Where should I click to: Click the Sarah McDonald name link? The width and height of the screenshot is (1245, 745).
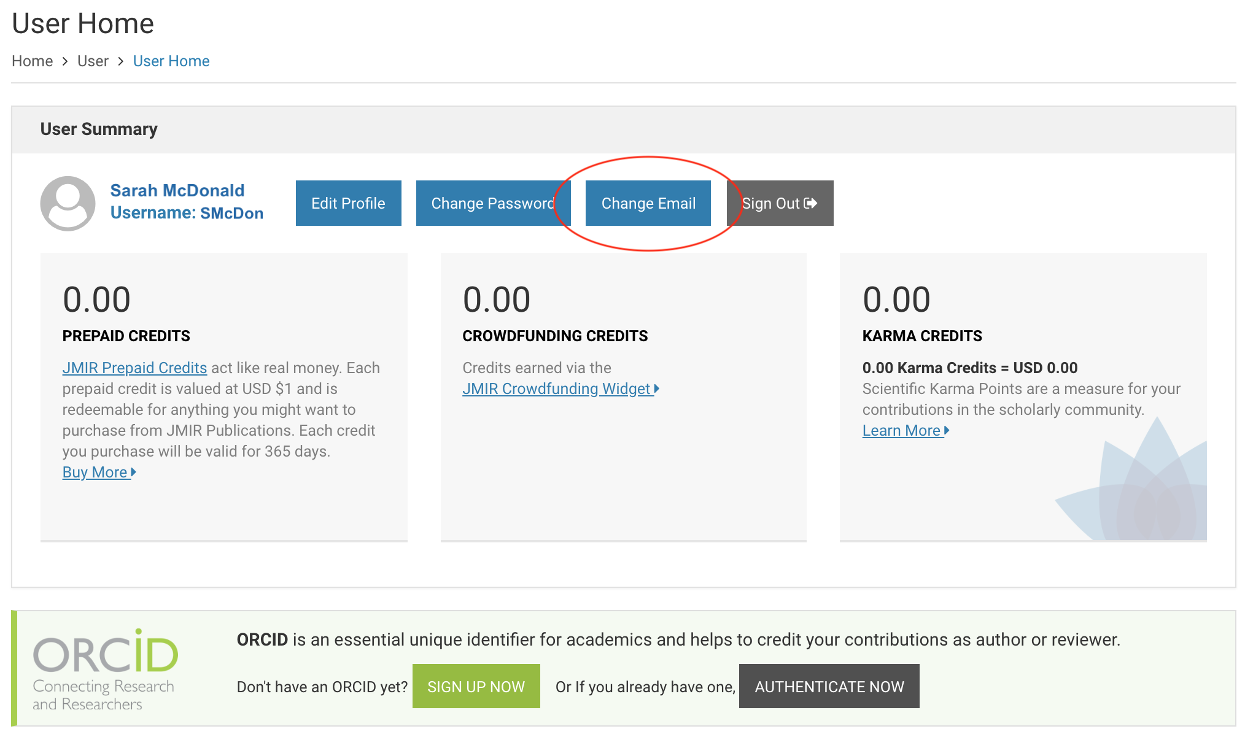tap(177, 190)
